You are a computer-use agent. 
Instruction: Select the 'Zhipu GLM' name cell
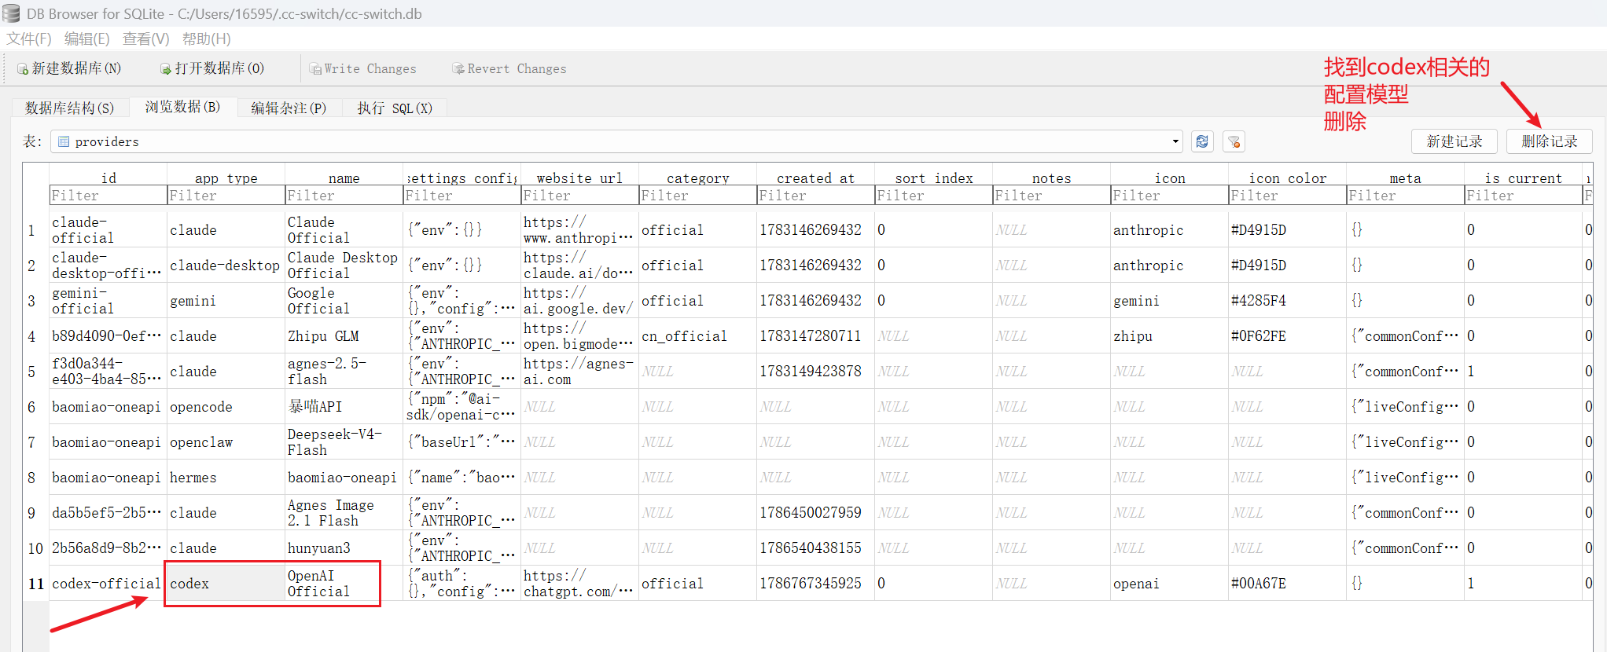[344, 336]
